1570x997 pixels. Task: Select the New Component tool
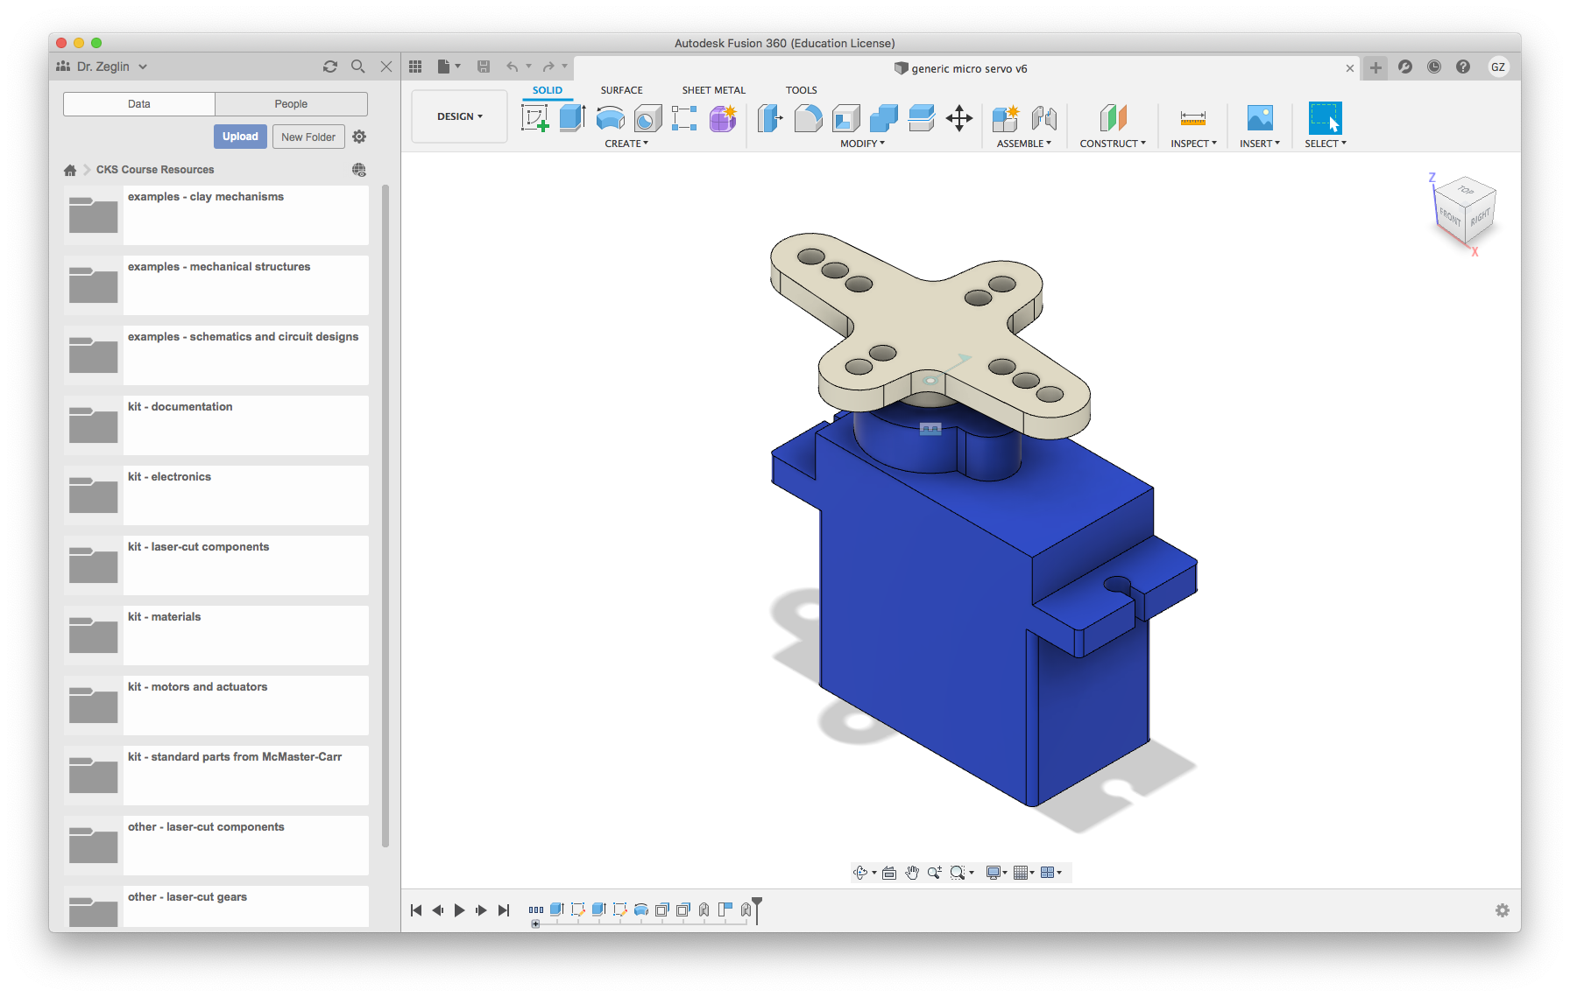click(1005, 118)
